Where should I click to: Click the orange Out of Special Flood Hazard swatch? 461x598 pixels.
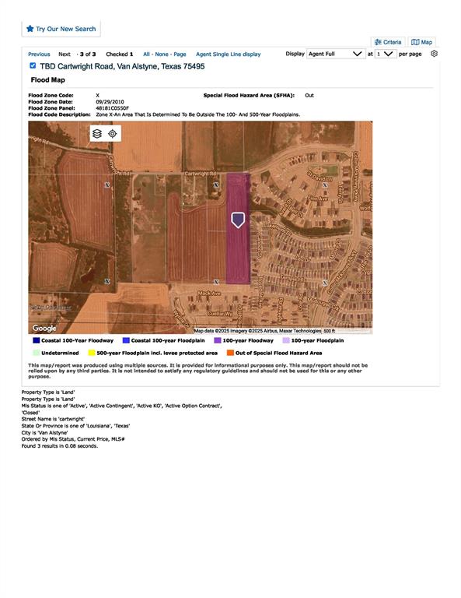230,353
